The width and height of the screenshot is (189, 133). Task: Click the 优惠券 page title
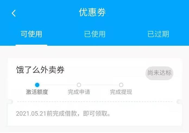point(92,12)
